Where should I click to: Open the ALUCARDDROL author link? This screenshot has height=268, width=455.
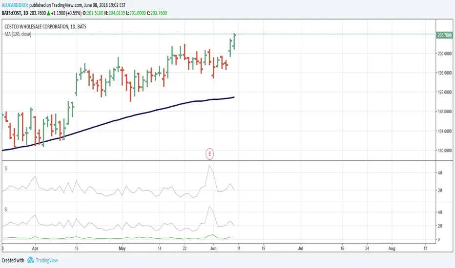15,5
